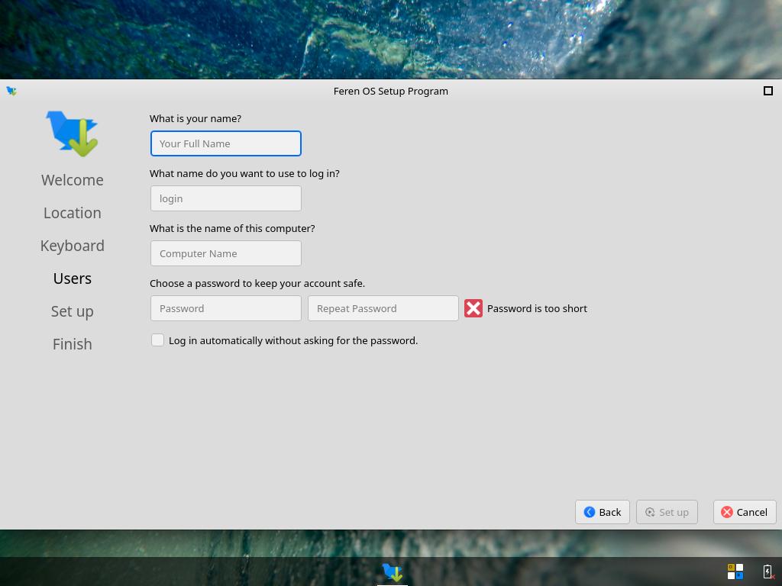Viewport: 782px width, 586px height.
Task: Click 'Log in automatically without asking' label text
Action: [293, 340]
